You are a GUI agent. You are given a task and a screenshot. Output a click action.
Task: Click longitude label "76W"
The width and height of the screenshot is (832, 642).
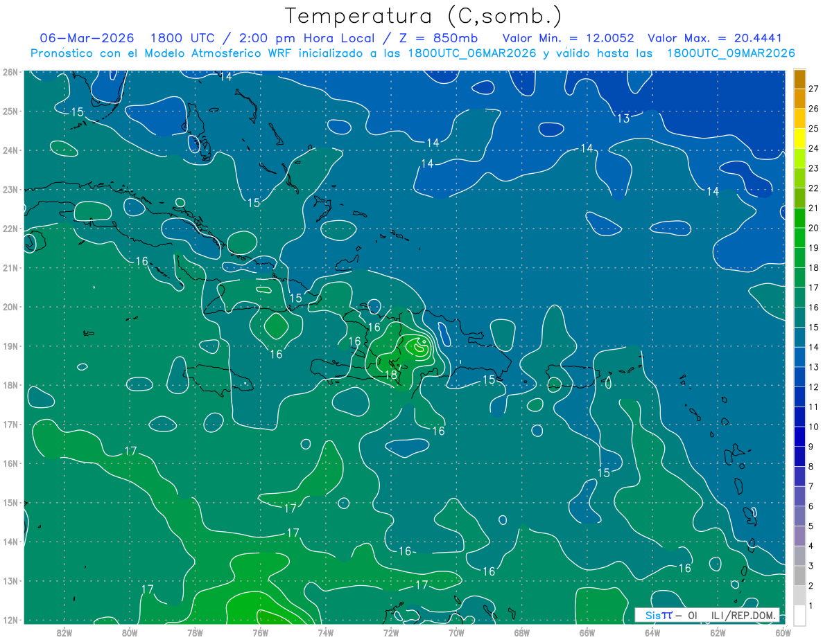tap(260, 632)
